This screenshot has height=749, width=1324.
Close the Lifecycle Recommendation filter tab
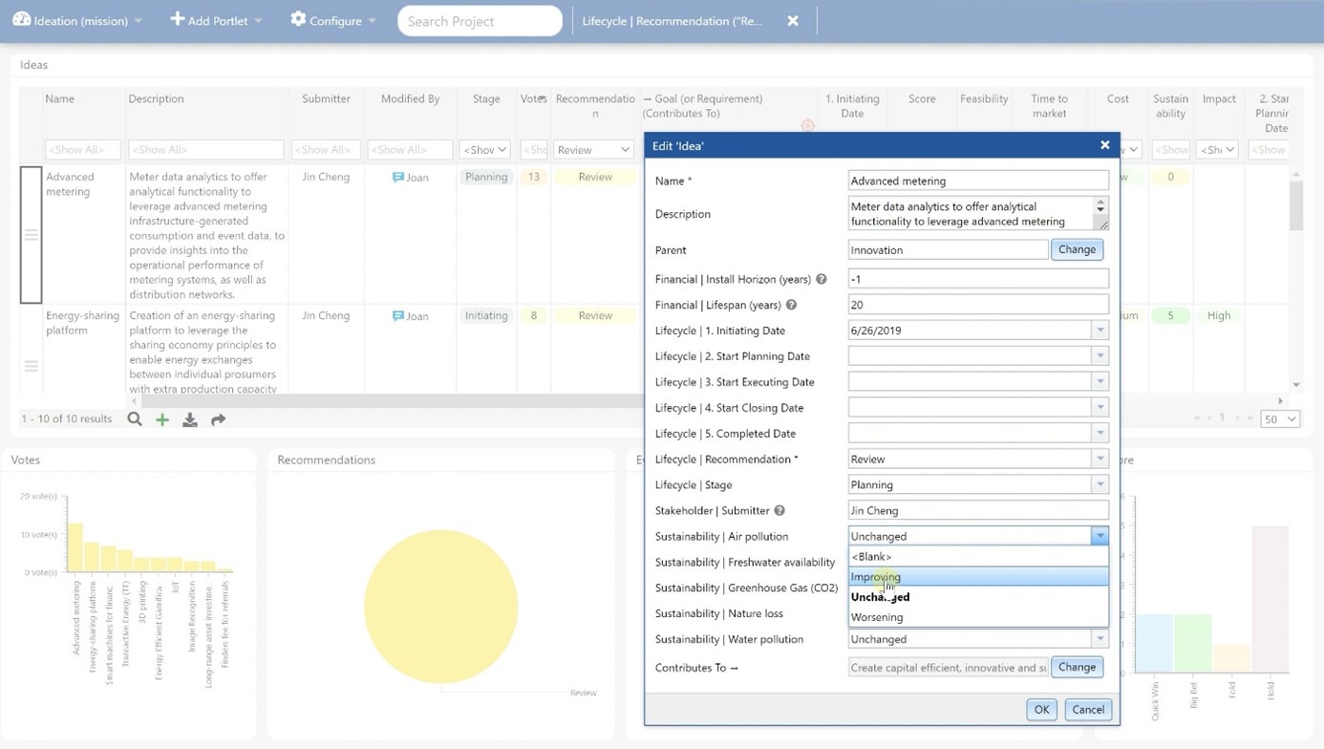(x=793, y=21)
